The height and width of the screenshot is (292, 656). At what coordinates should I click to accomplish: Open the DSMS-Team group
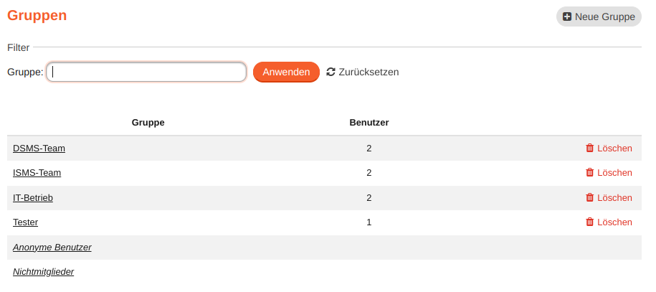(x=39, y=149)
